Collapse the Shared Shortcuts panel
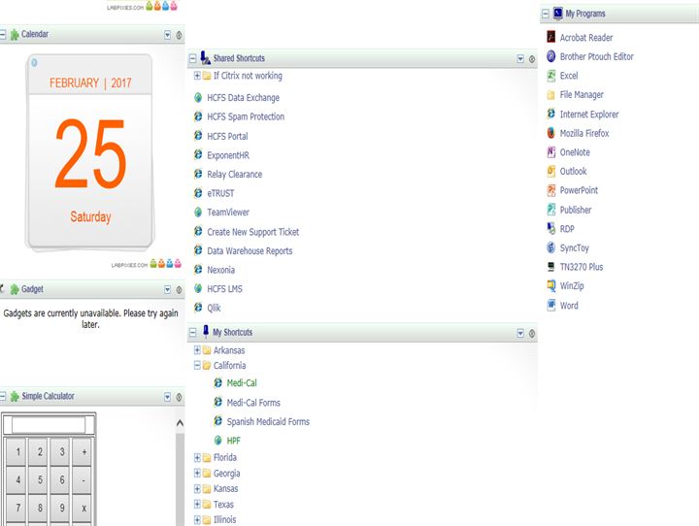699x526 pixels. (192, 59)
